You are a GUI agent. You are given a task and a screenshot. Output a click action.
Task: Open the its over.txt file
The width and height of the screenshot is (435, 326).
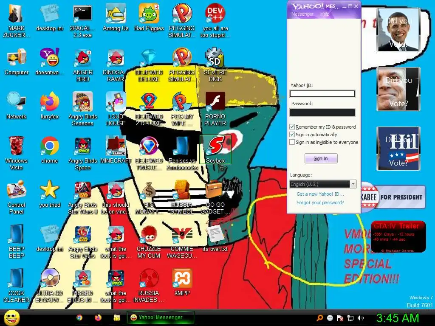click(x=215, y=238)
